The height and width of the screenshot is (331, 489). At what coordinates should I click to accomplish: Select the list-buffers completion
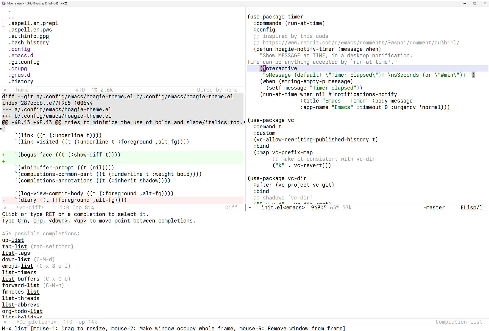[x=21, y=279]
